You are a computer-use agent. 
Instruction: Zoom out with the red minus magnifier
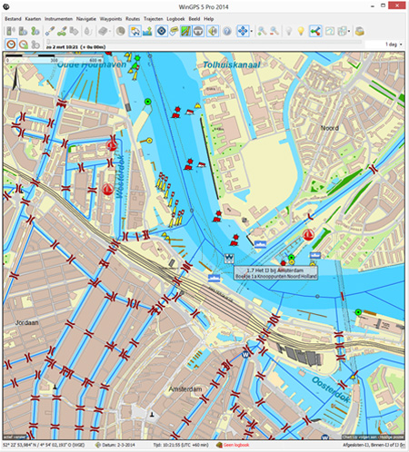[274, 31]
